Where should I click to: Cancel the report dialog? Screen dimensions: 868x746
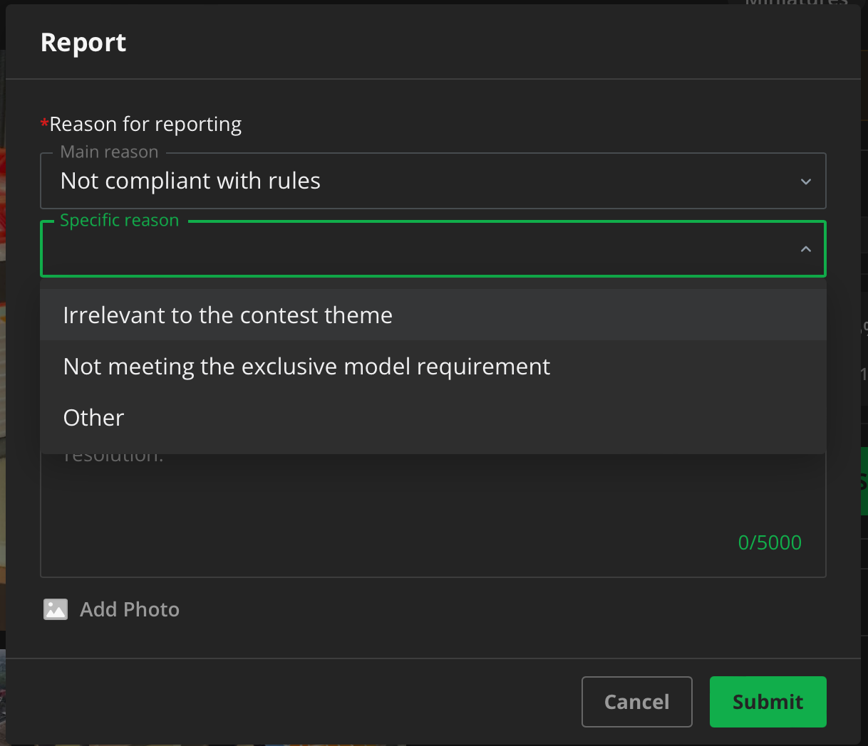636,702
